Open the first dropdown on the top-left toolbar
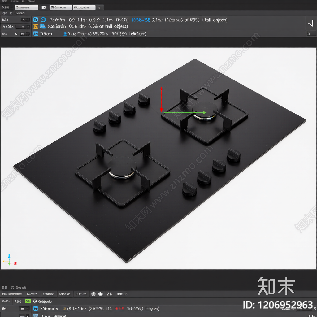 tap(26, 7)
